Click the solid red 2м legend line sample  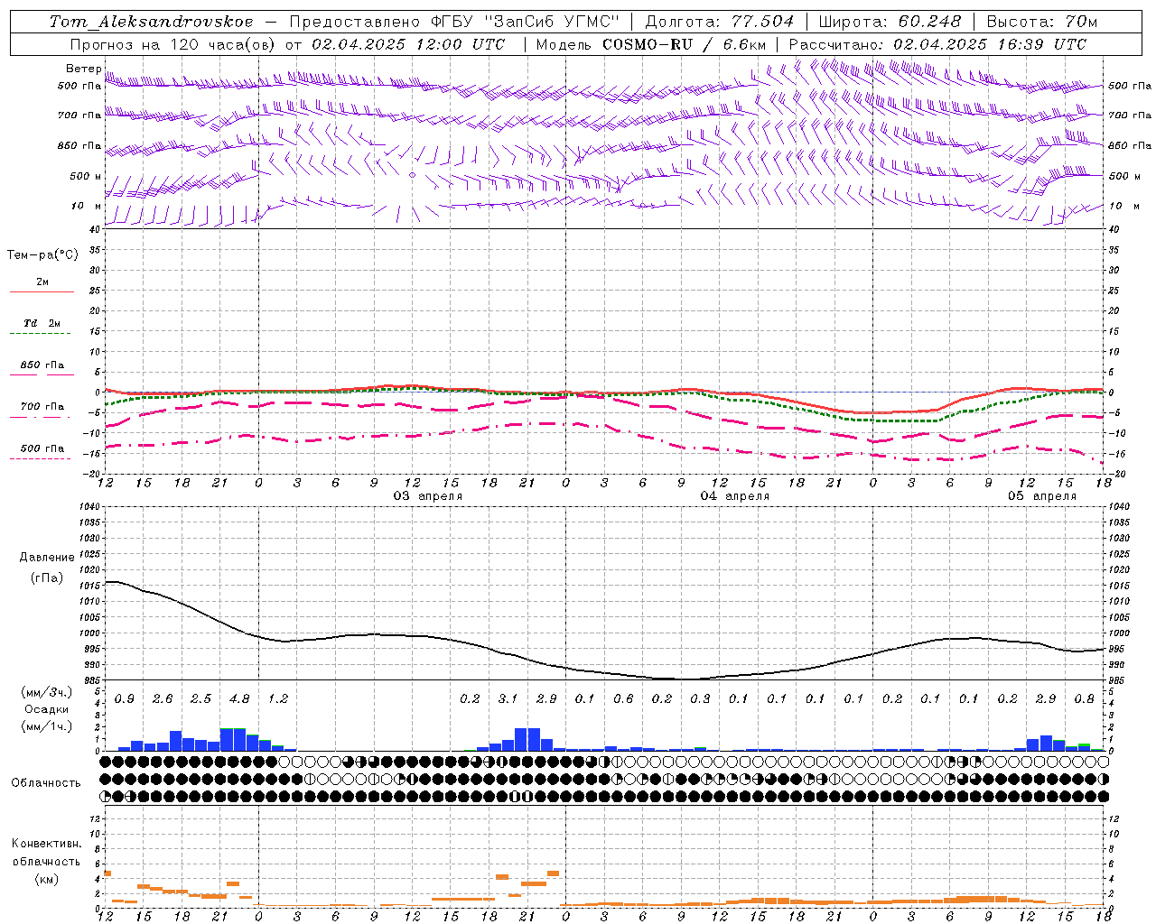pos(42,292)
